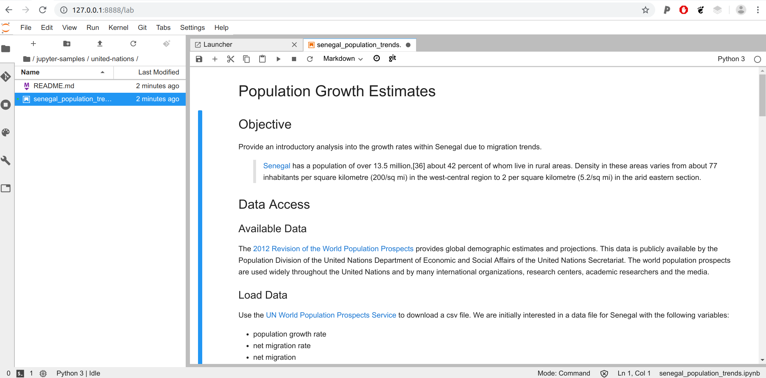This screenshot has width=766, height=378.
Task: Upload files with the upload icon
Action: click(100, 44)
